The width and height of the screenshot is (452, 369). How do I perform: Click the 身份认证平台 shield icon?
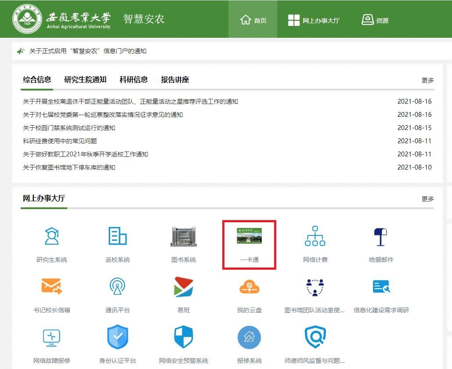[117, 337]
